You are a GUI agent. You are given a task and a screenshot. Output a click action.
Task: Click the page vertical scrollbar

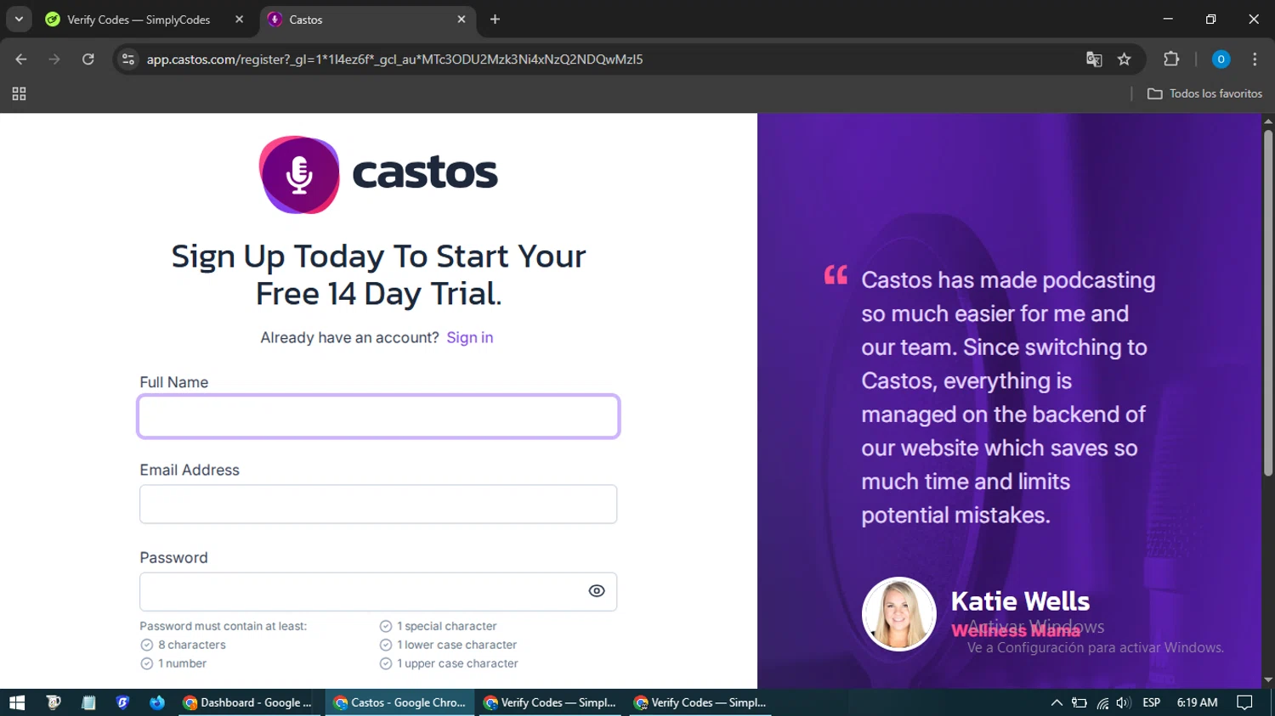tap(1268, 302)
